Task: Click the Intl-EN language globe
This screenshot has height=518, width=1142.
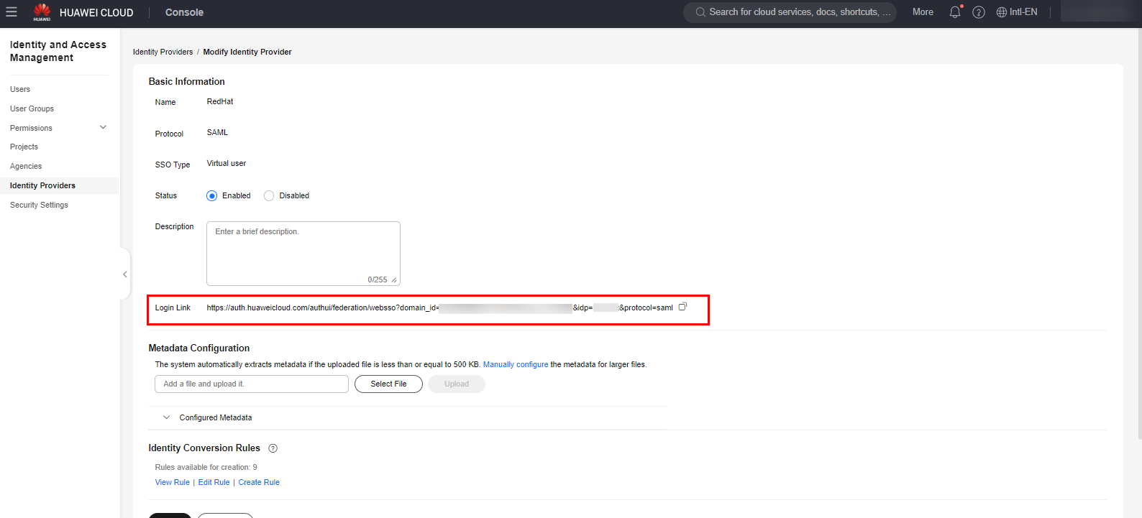Action: pyautogui.click(x=1016, y=12)
